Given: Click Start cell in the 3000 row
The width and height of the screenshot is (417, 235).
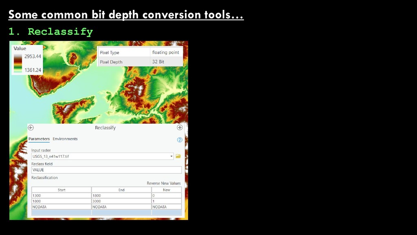Looking at the screenshot, I should (x=61, y=201).
